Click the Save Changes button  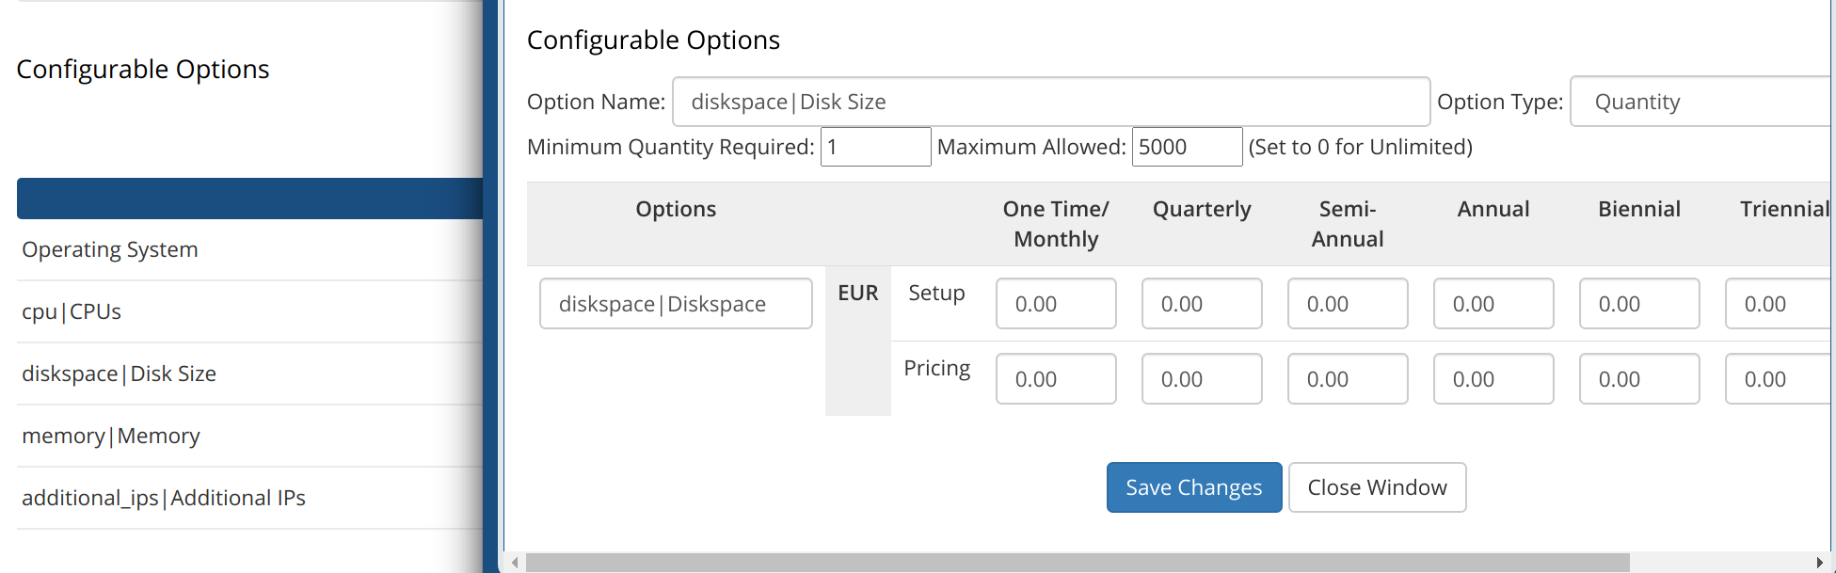click(1194, 487)
